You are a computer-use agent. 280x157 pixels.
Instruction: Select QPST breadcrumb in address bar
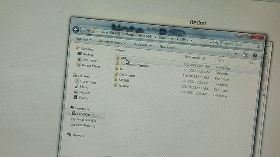point(184,40)
